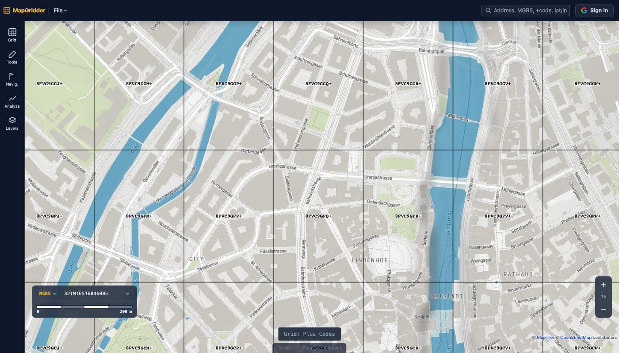Click plus code label 8FVC9GGP+

coord(229,83)
